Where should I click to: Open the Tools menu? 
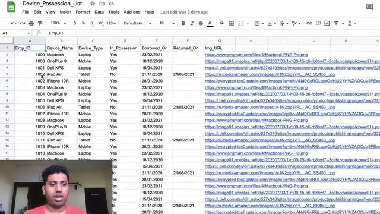(113, 12)
